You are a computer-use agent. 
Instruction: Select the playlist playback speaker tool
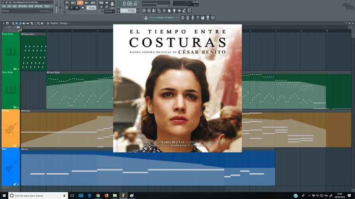(42, 24)
